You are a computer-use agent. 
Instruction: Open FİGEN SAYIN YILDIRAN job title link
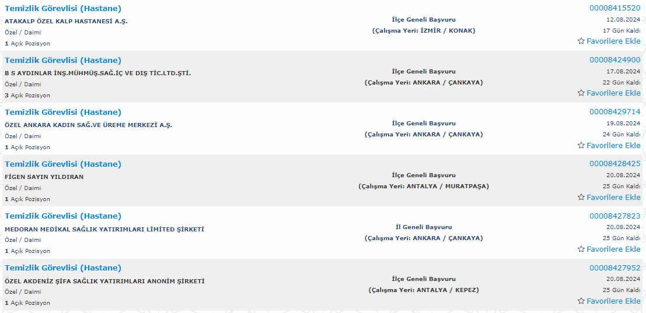[x=63, y=164]
